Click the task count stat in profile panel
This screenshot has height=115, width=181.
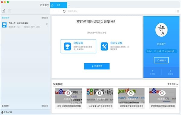click(152, 72)
